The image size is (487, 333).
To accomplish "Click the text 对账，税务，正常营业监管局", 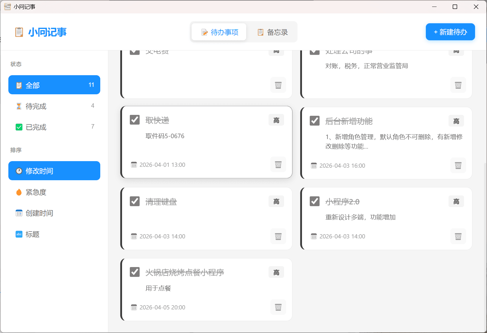I will pos(367,66).
